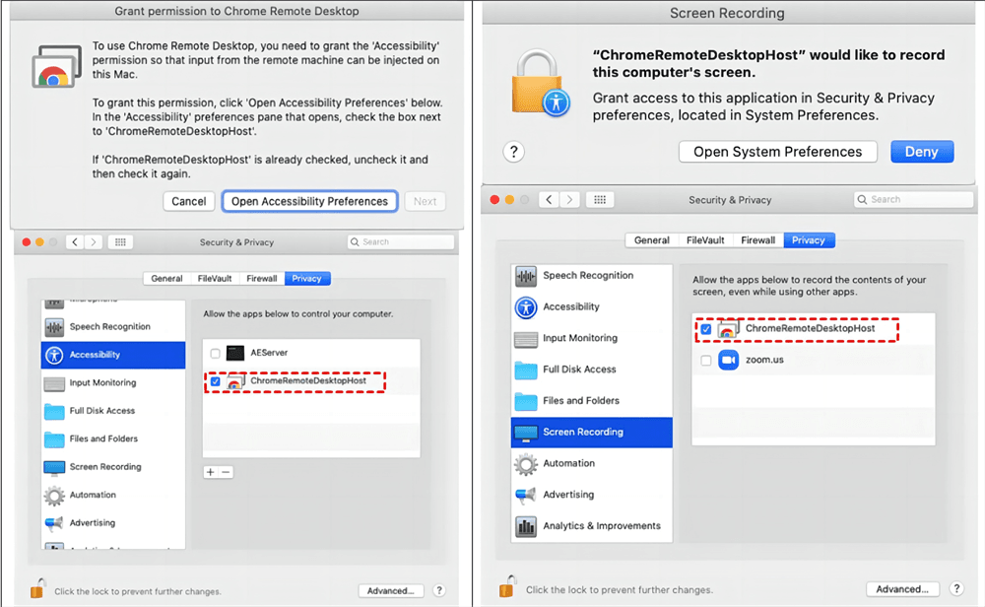Click the Automation gear icon in right sidebar

(526, 464)
